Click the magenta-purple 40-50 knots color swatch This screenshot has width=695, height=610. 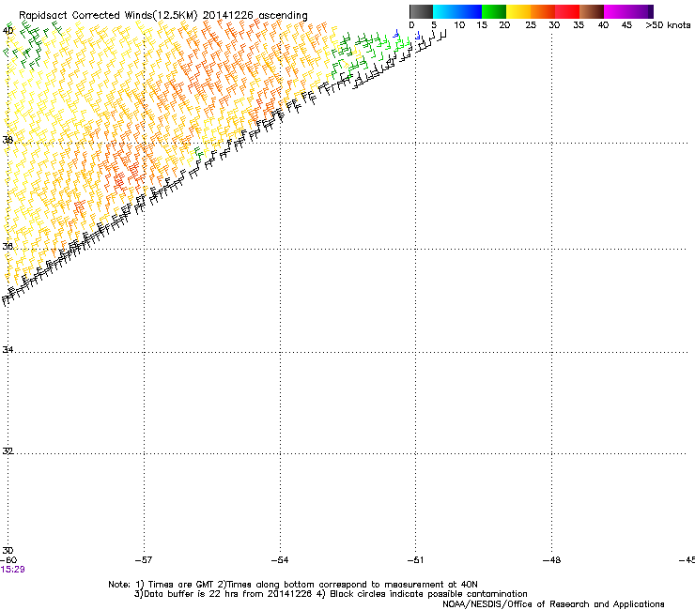(x=628, y=11)
